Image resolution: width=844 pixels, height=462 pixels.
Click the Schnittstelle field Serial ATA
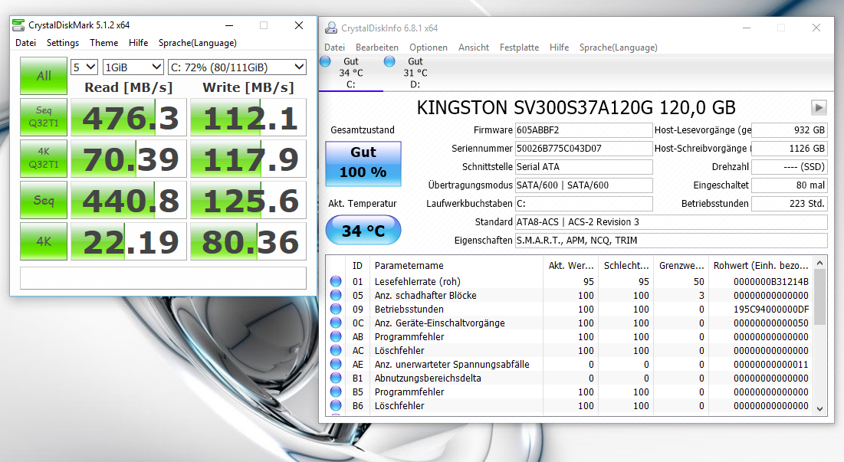click(x=584, y=167)
